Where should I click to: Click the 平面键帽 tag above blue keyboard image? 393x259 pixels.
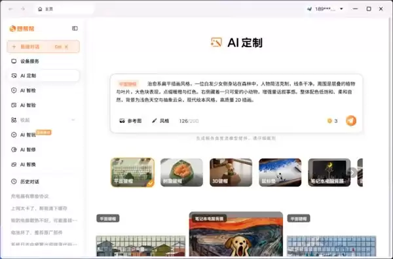pos(299,218)
